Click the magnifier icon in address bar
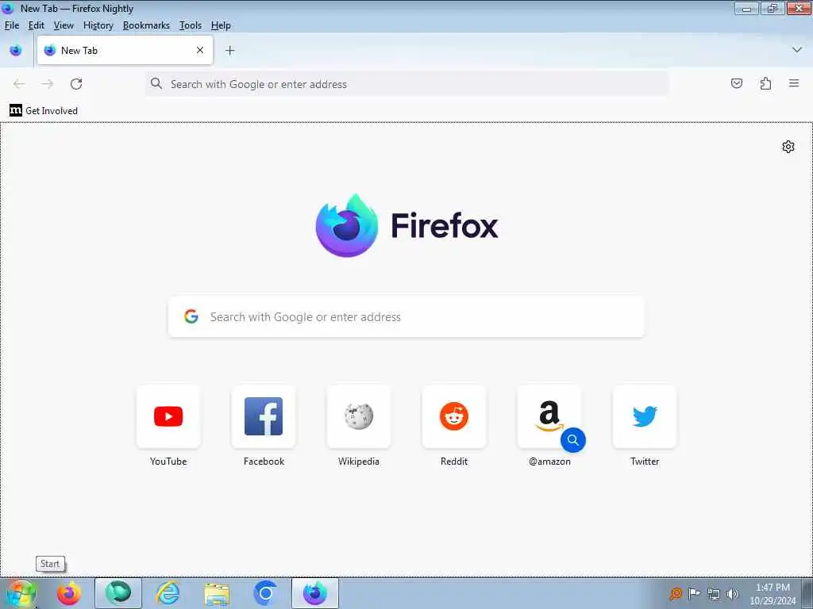The width and height of the screenshot is (813, 609). [x=156, y=83]
